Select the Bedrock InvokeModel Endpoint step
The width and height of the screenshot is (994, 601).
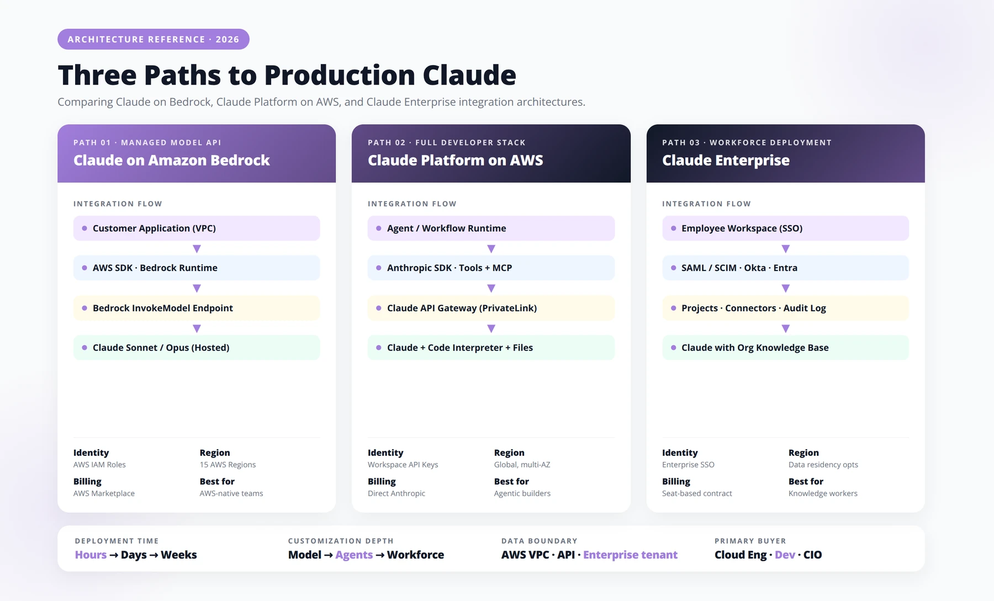click(197, 308)
